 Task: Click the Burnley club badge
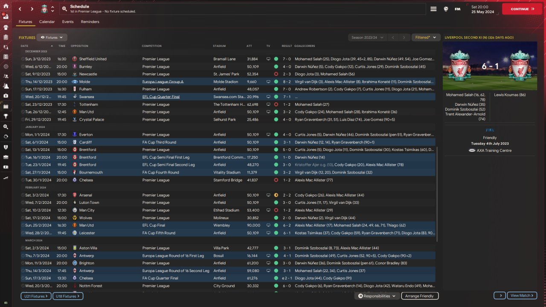click(x=75, y=67)
